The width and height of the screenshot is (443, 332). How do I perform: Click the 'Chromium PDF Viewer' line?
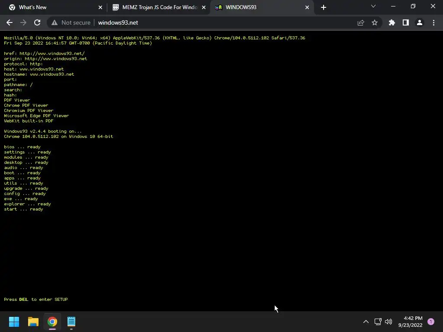(29, 111)
